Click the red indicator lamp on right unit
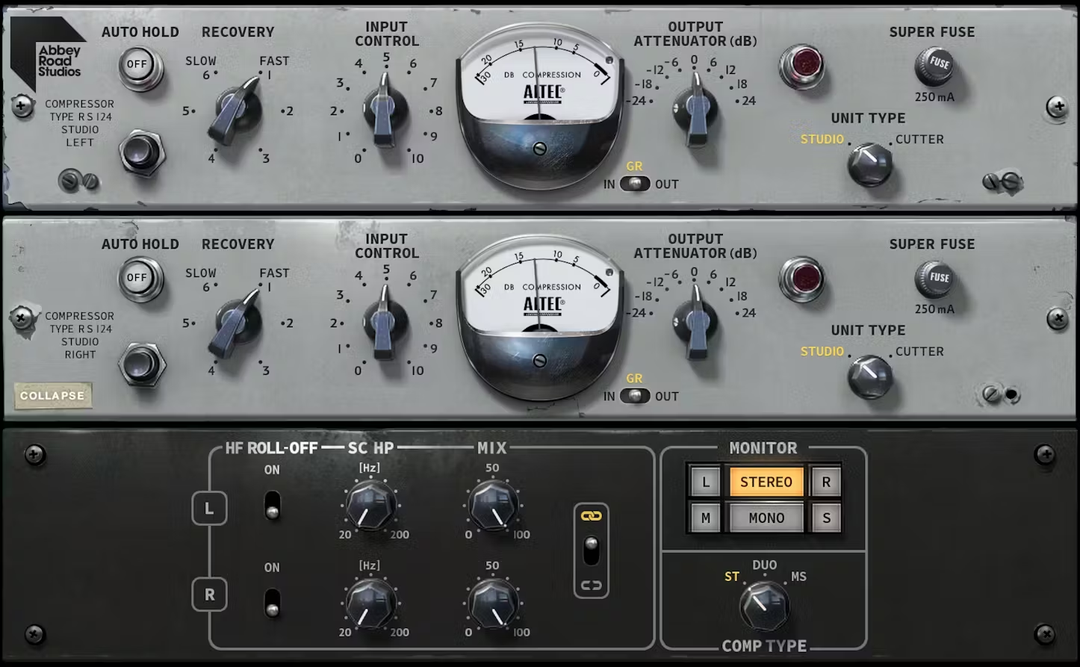Viewport: 1080px width, 667px height. (x=801, y=279)
